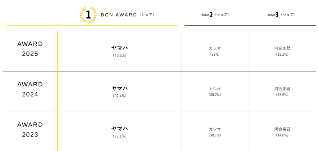Click 河合楽器 in the AWARD 2024 row
The image size is (318, 151).
[282, 89]
